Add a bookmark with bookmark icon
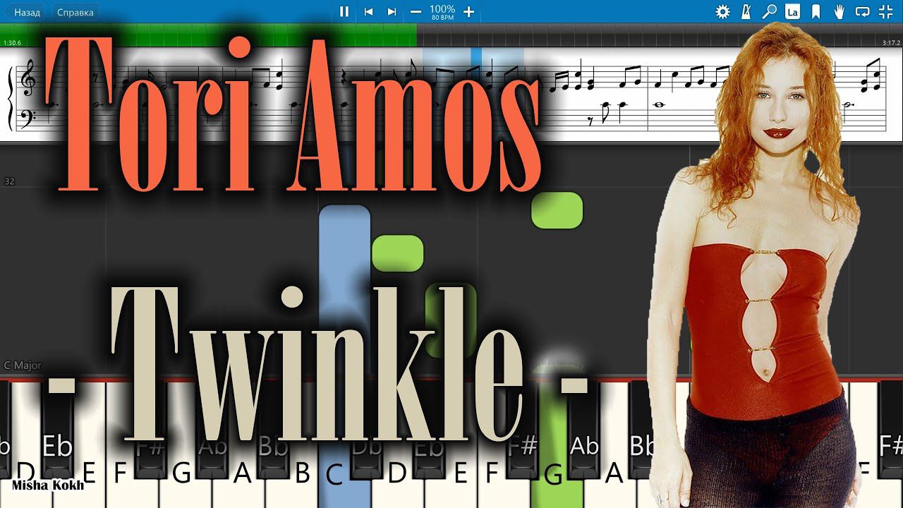This screenshot has width=903, height=508. (x=816, y=11)
